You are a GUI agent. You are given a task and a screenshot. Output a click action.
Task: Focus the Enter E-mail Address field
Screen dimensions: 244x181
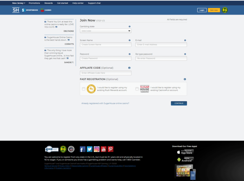pyautogui.click(x=161, y=45)
